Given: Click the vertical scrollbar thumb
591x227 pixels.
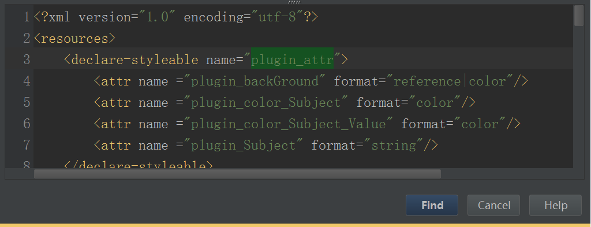Looking at the screenshot, I should point(578,16).
